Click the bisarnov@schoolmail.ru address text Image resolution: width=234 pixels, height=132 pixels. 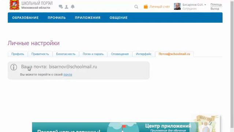click(73, 67)
